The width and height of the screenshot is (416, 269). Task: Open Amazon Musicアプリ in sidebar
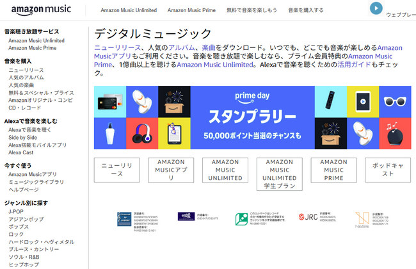33,174
